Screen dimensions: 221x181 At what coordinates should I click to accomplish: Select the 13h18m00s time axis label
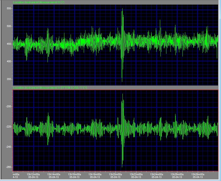click(95, 174)
